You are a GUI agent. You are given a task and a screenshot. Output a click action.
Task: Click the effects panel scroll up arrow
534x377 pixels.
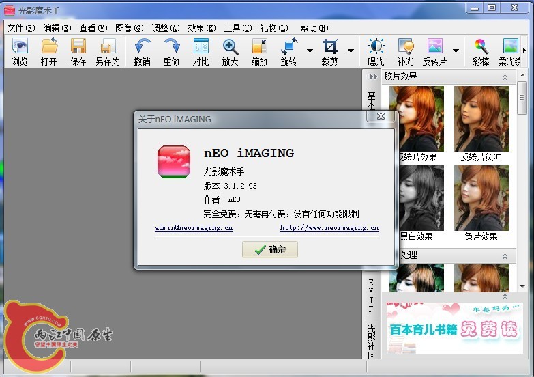pyautogui.click(x=522, y=75)
